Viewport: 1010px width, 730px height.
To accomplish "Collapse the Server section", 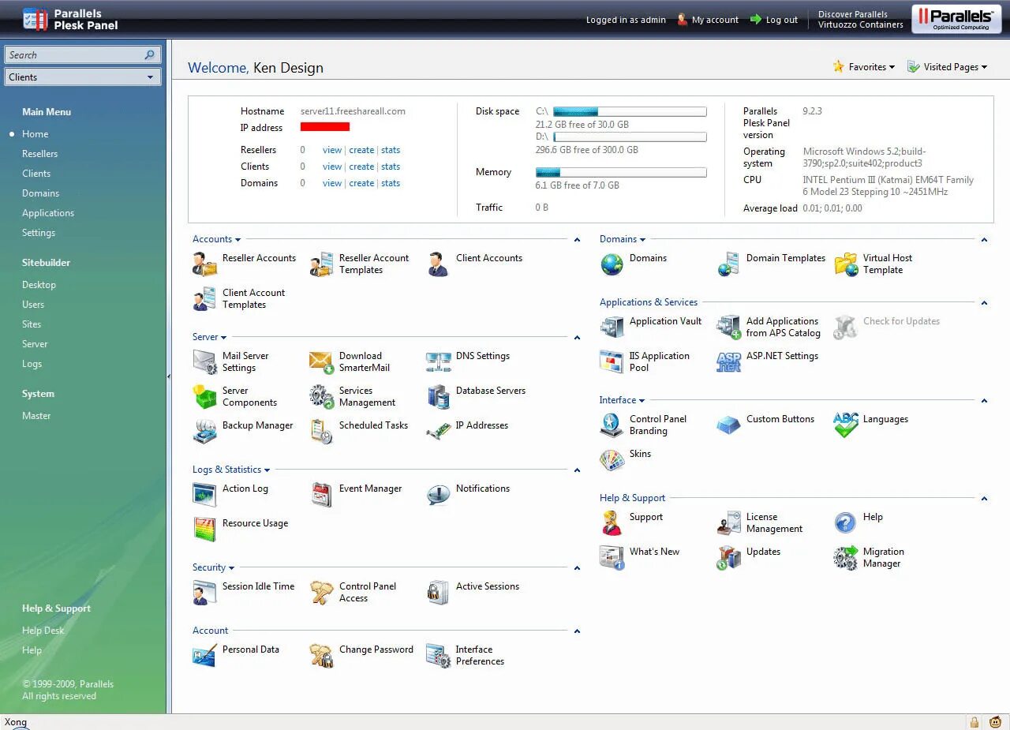I will click(577, 336).
